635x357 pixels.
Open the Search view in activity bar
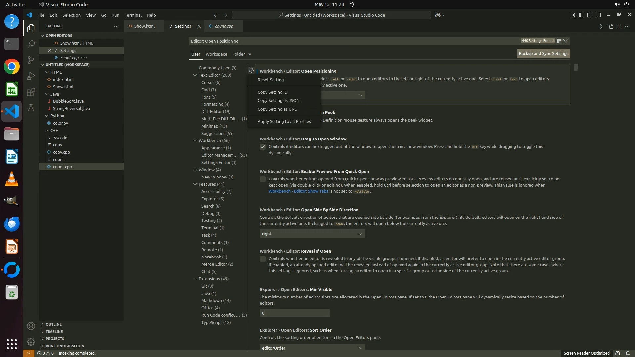(31, 44)
